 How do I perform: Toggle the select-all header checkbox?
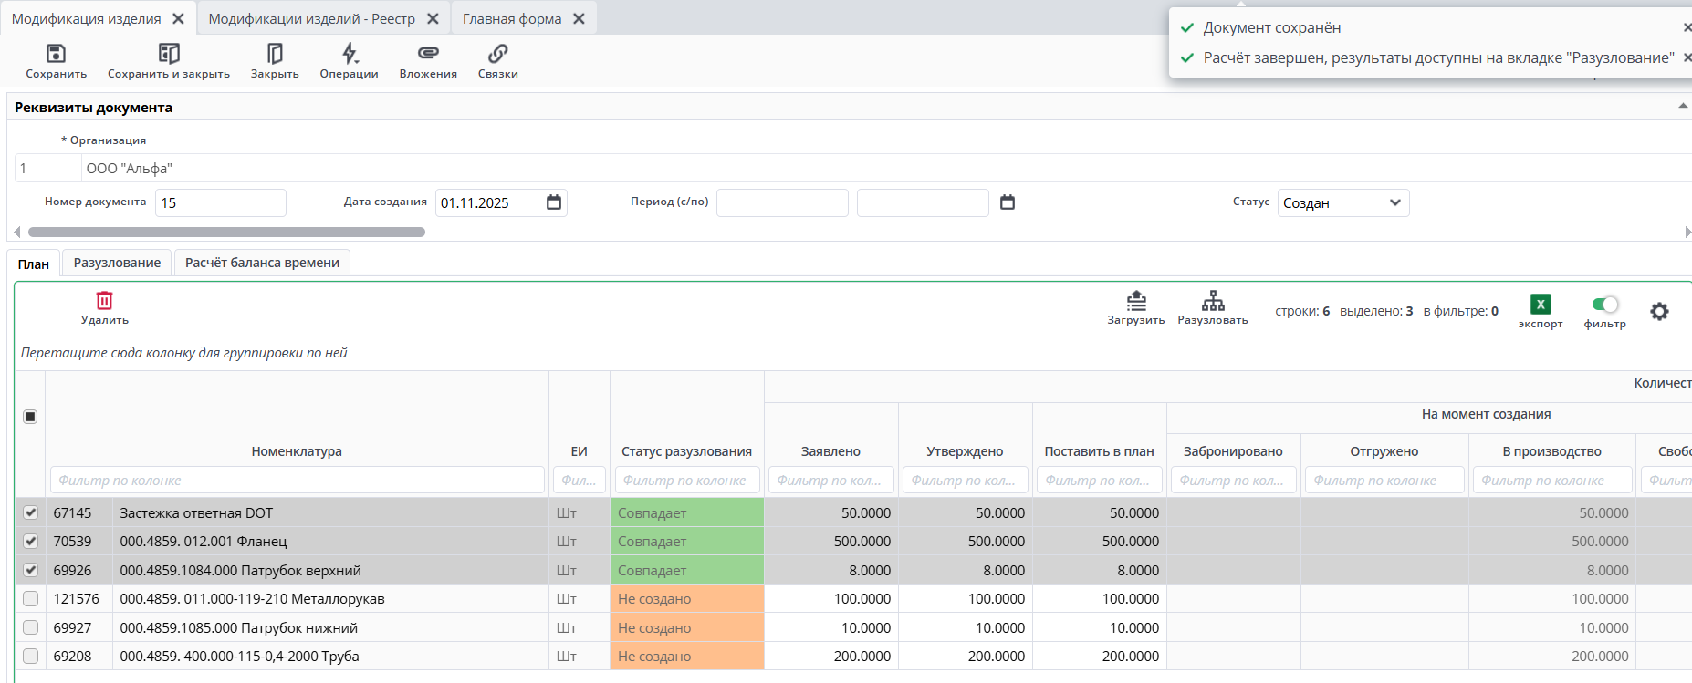30,417
